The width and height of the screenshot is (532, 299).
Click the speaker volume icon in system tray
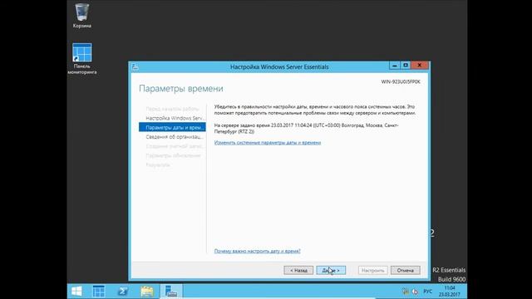[415, 292]
